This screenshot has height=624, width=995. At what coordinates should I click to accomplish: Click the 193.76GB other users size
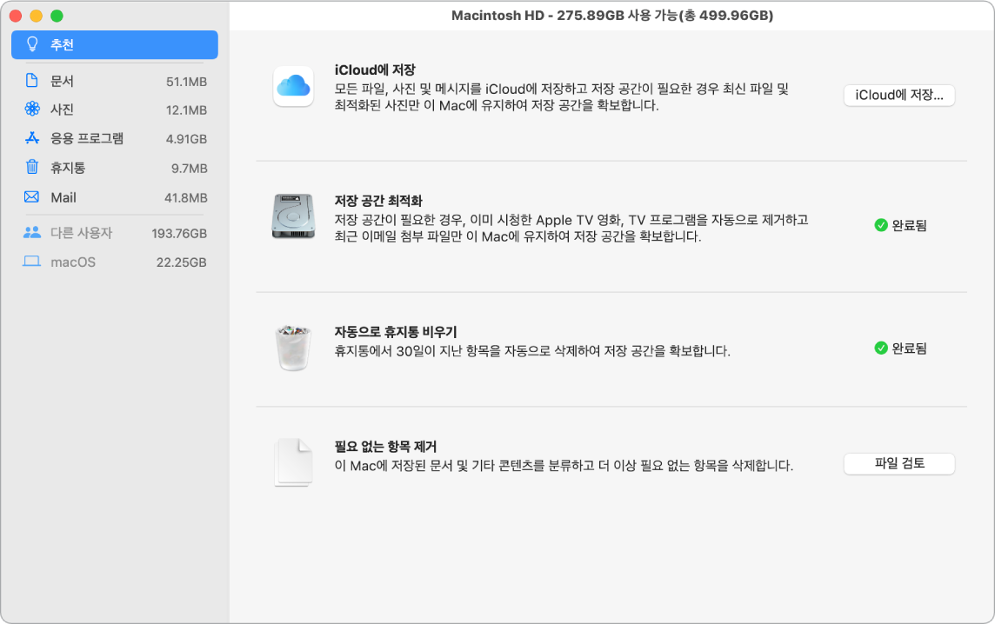[179, 234]
